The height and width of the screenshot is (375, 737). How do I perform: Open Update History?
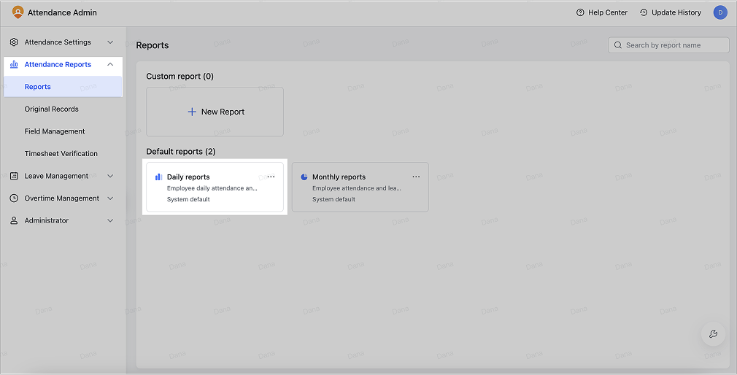pyautogui.click(x=670, y=12)
